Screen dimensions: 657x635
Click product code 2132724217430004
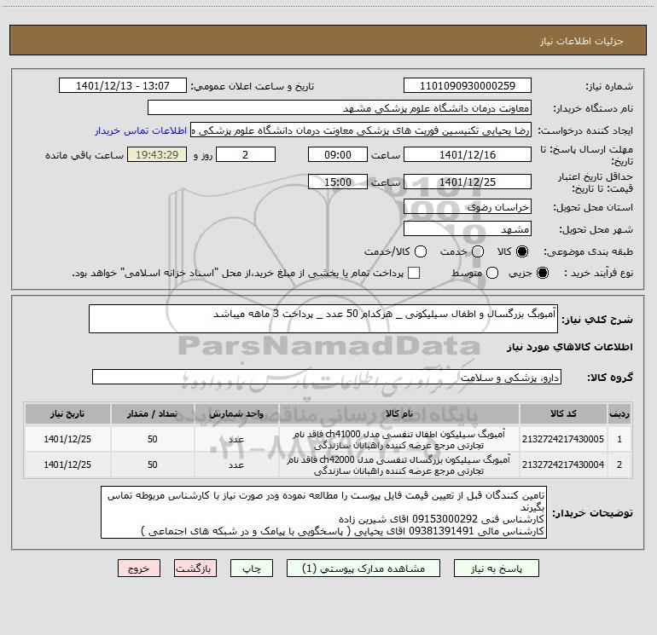563,465
